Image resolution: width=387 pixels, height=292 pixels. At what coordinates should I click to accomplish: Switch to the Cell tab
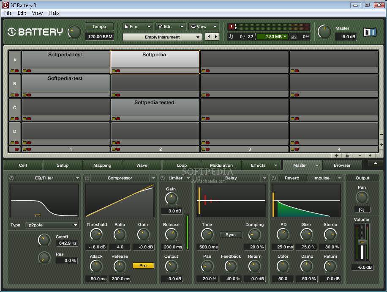tap(23, 165)
